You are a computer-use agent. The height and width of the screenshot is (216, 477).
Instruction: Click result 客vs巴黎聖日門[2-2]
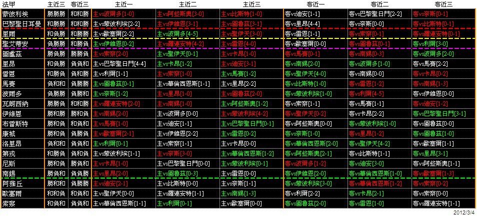[x=375, y=14]
